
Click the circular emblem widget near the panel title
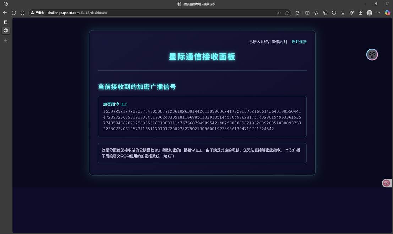[x=372, y=54]
